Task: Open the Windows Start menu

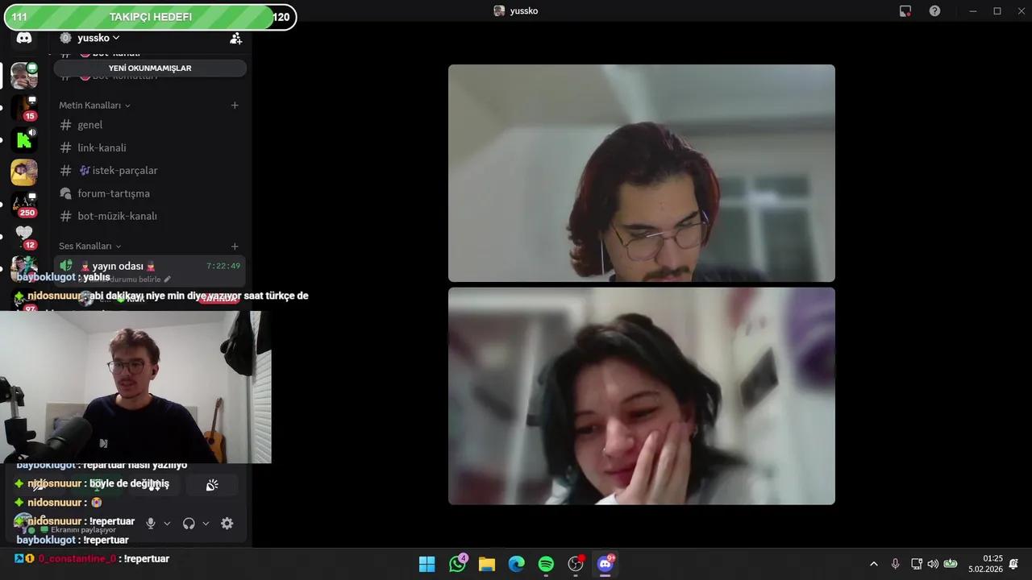Action: (x=427, y=564)
